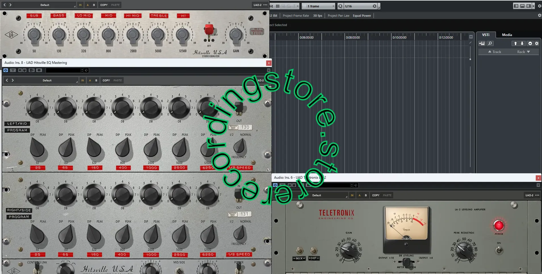Click the down arrow in VSTi panel
The height and width of the screenshot is (274, 542).
522,43
